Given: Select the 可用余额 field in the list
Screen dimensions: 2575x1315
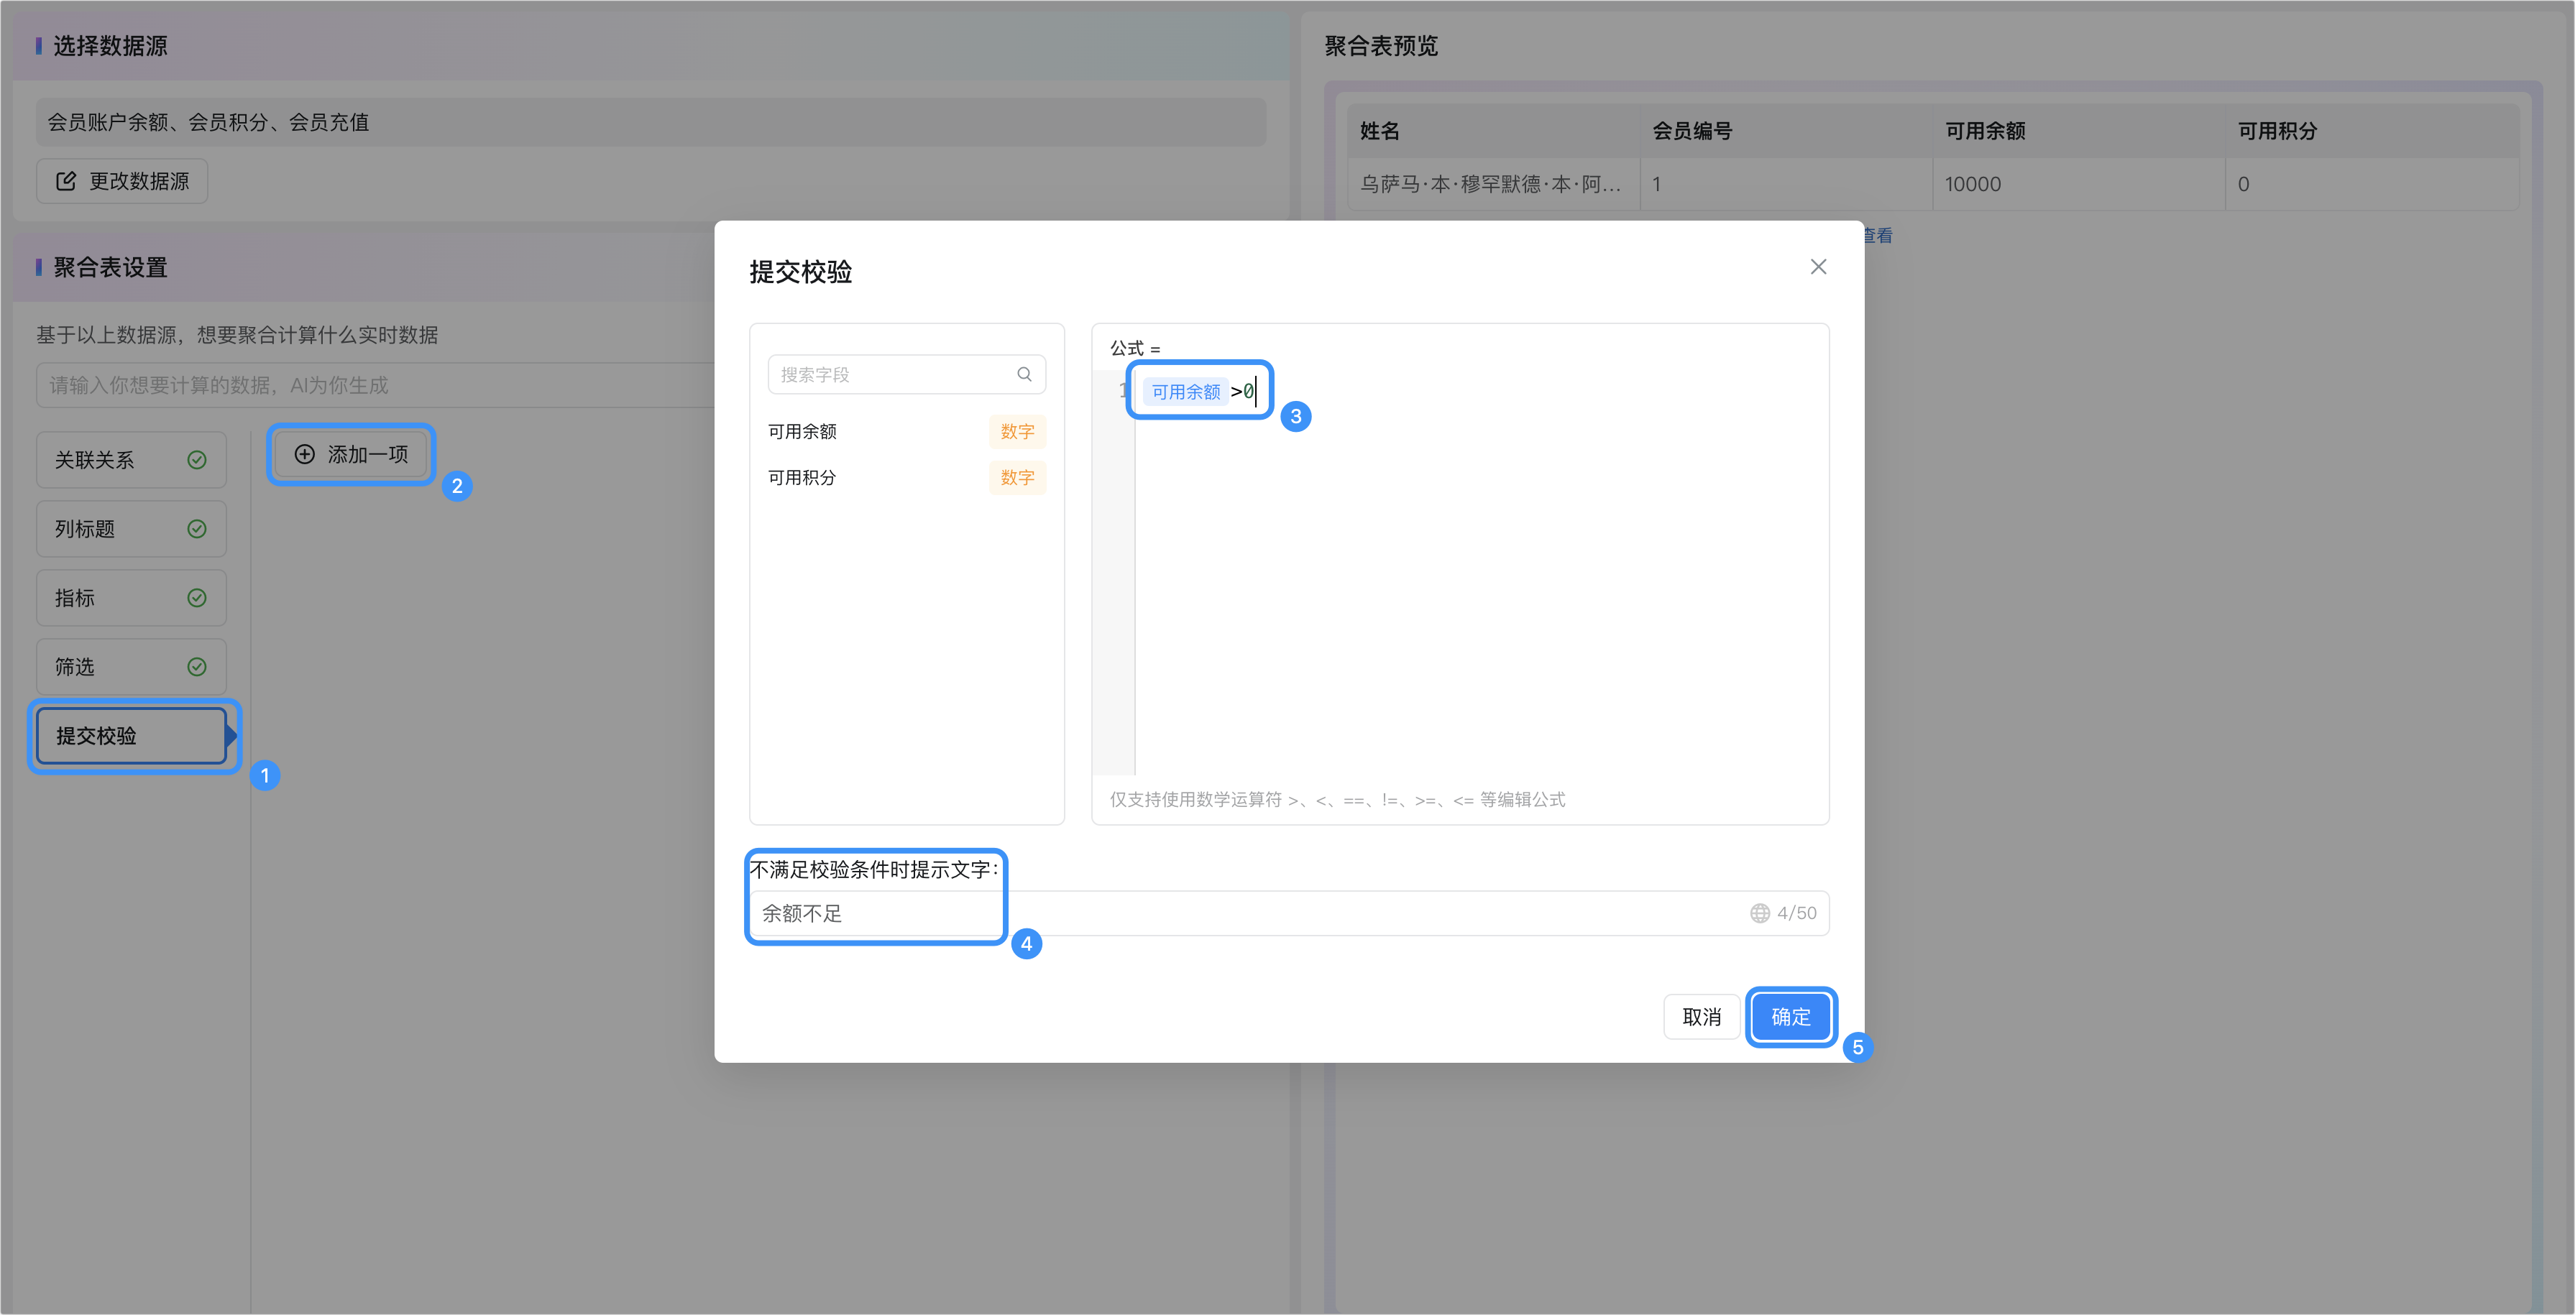Looking at the screenshot, I should coord(906,432).
